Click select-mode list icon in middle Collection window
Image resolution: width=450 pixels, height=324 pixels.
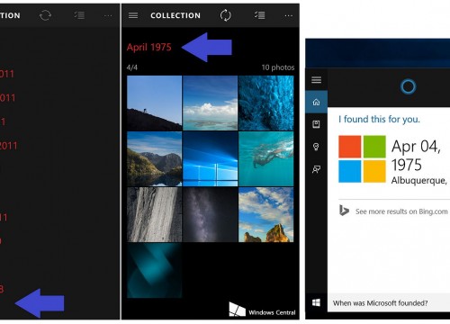click(260, 15)
